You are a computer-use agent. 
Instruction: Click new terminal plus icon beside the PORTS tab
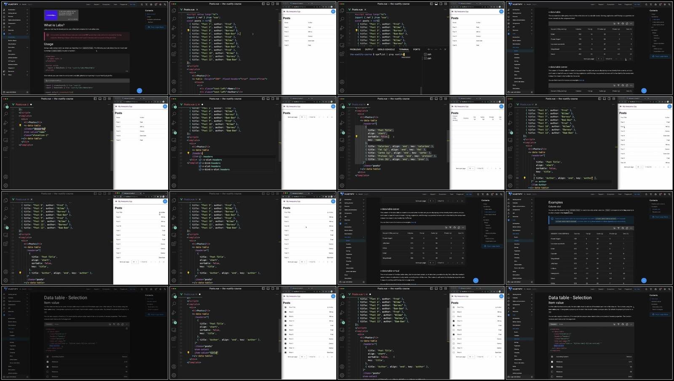(x=428, y=49)
